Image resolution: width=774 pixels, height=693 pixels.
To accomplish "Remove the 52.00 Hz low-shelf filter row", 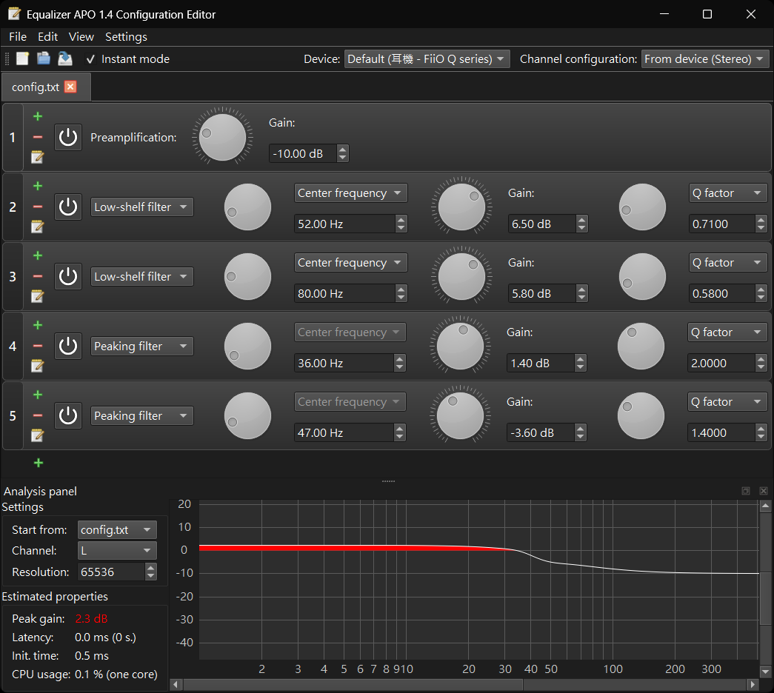I will [38, 207].
